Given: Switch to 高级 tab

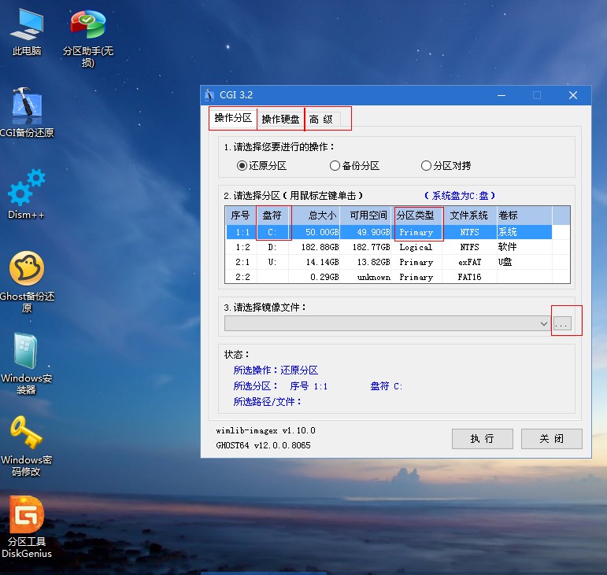Looking at the screenshot, I should coord(321,119).
